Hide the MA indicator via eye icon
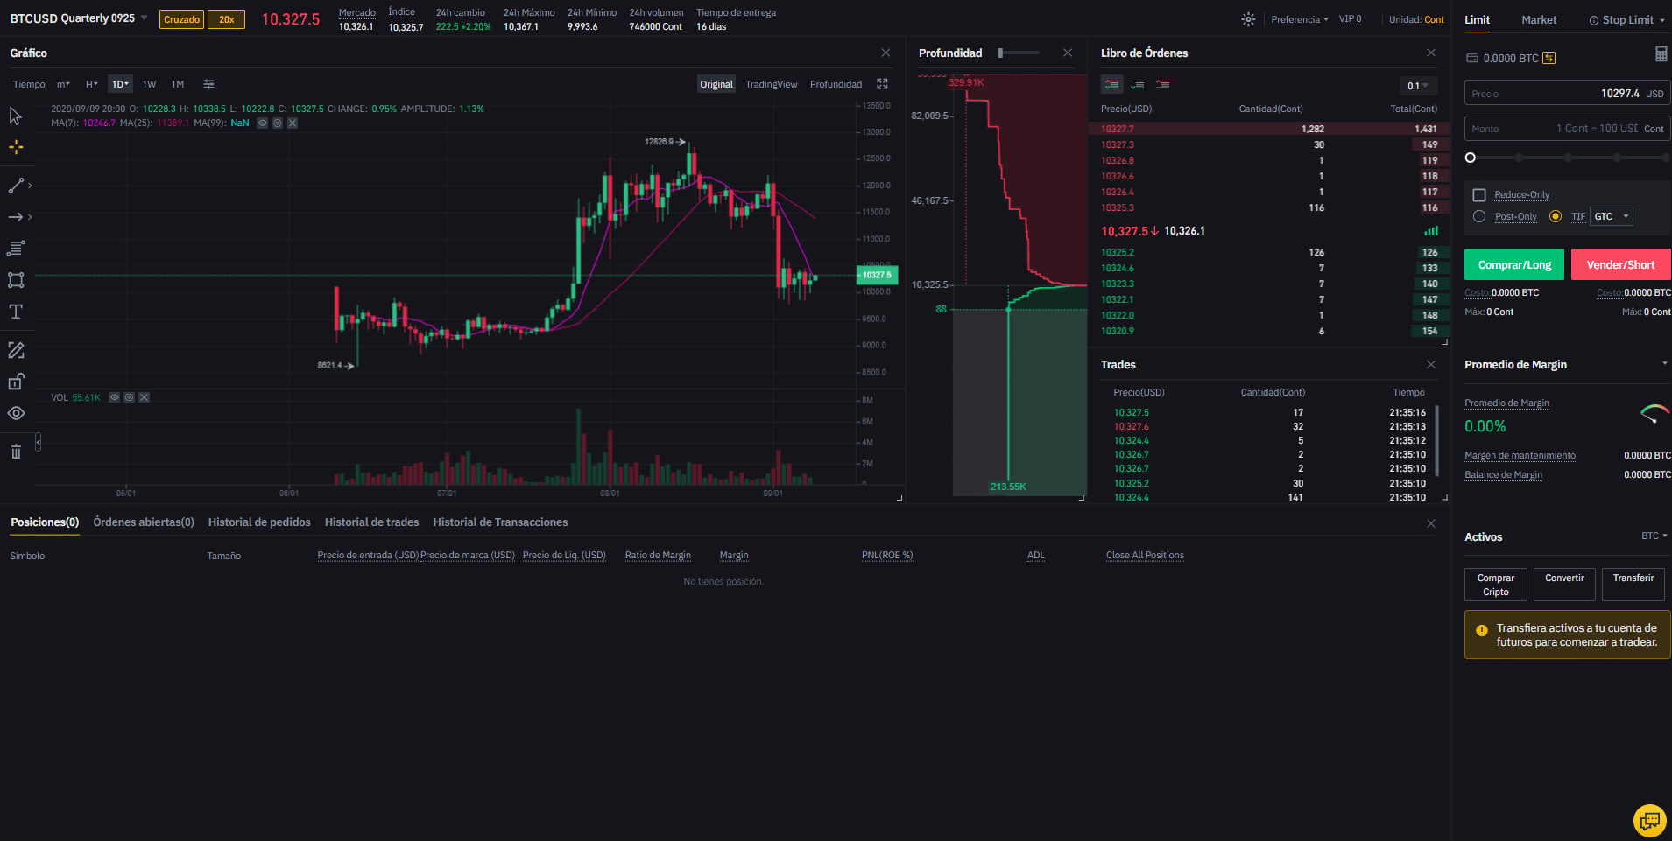 262,123
